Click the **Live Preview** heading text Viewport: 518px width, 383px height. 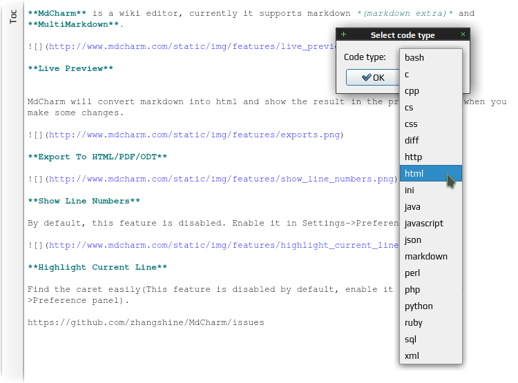pos(70,68)
